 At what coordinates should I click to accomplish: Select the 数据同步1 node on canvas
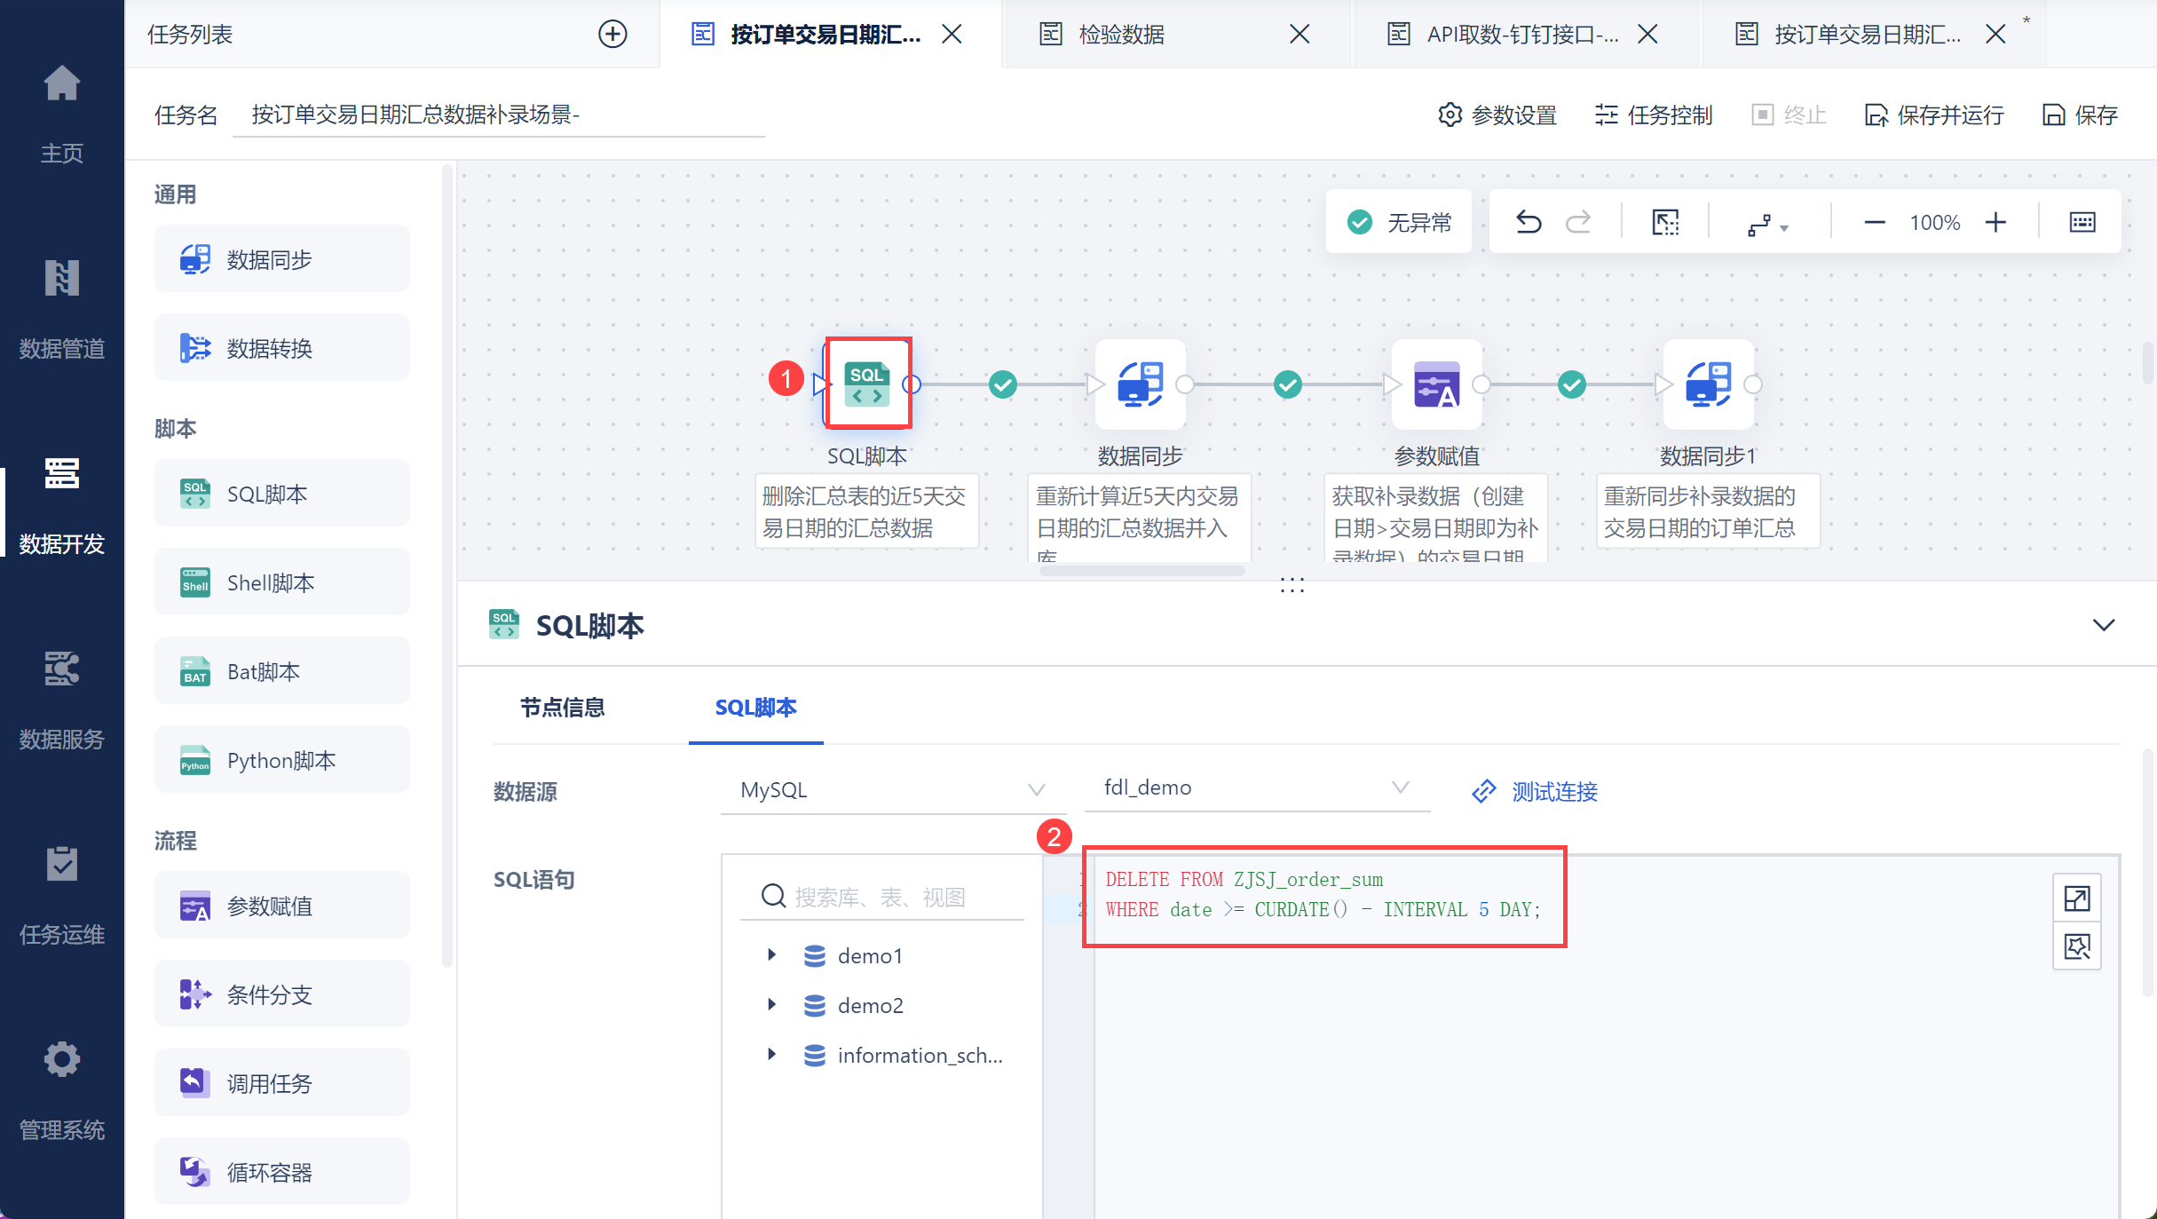1708,384
